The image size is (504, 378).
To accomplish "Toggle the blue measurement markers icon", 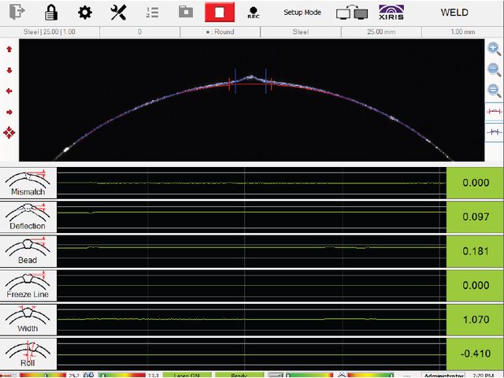I will tap(494, 132).
